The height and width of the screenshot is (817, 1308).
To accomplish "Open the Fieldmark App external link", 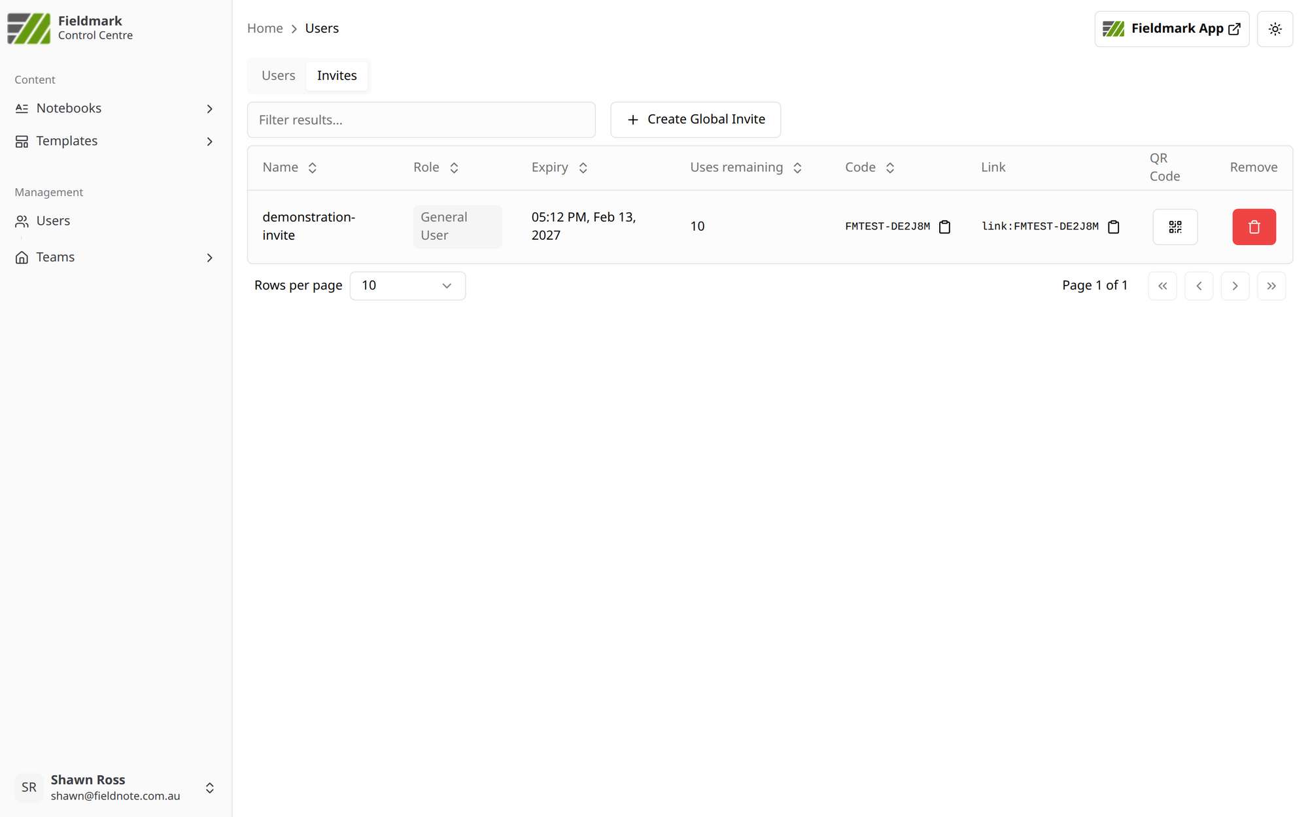I will pos(1171,29).
